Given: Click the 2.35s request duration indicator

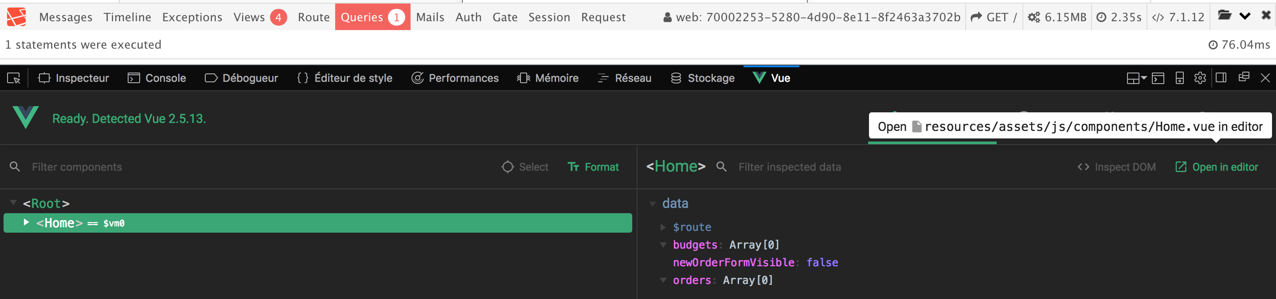Looking at the screenshot, I should [1119, 17].
